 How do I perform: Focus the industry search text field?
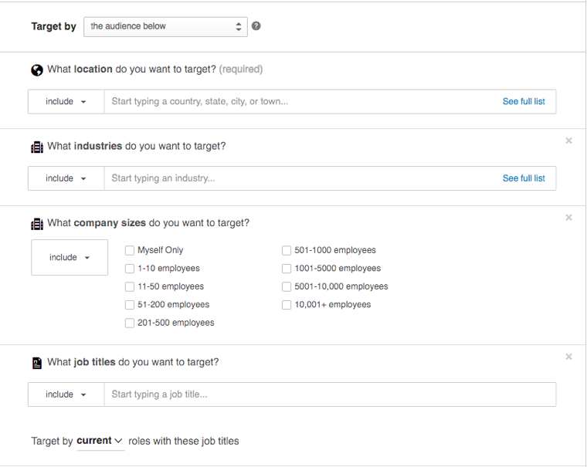[x=301, y=178]
